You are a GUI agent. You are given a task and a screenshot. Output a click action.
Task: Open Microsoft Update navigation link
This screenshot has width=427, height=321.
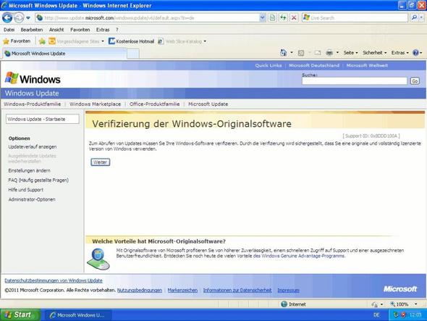208,104
